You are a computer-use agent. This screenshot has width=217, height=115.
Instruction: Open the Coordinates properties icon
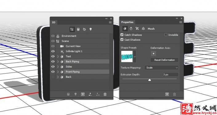(143, 29)
